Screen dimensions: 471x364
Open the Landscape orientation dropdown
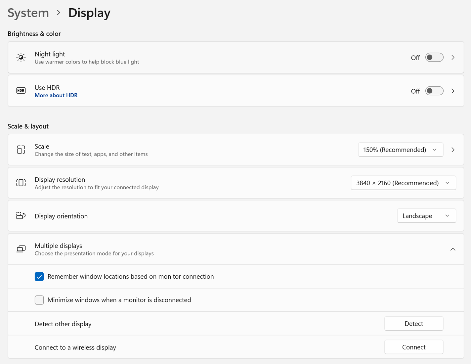coord(426,216)
